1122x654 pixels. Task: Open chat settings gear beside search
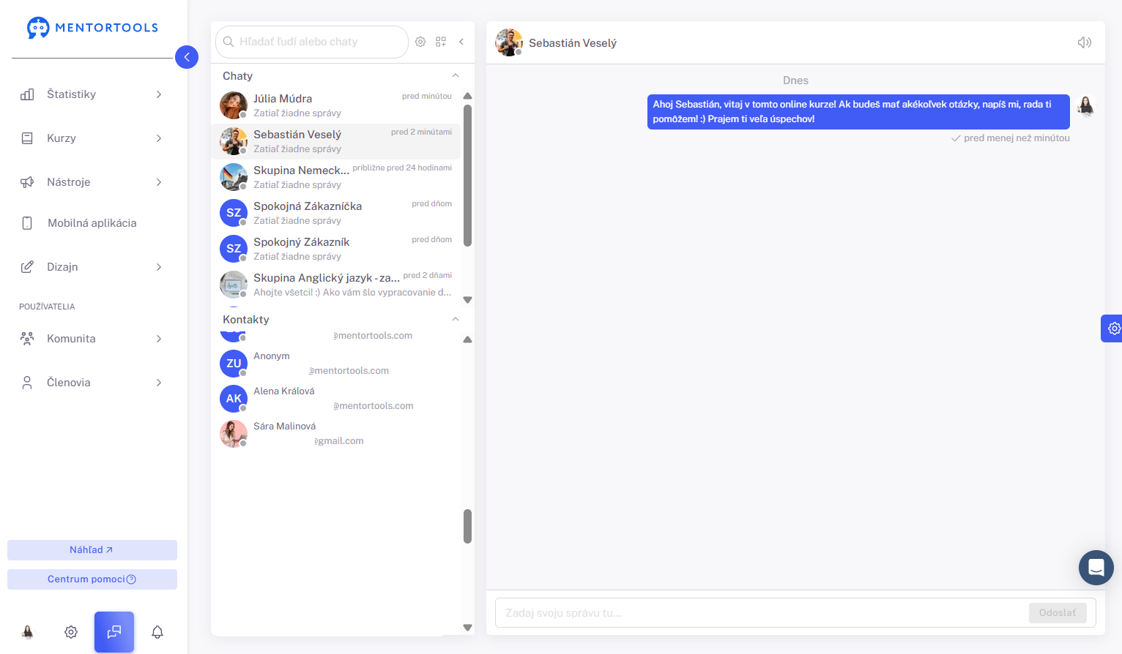(x=420, y=42)
